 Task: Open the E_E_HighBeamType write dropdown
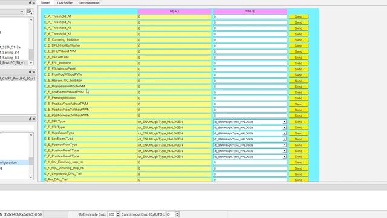pyautogui.click(x=284, y=133)
